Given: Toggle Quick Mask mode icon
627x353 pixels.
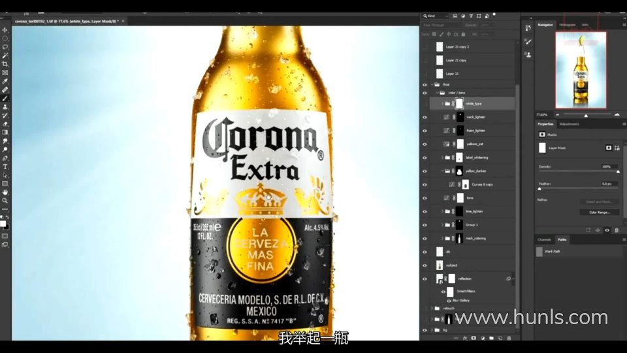Looking at the screenshot, I should tap(5, 236).
